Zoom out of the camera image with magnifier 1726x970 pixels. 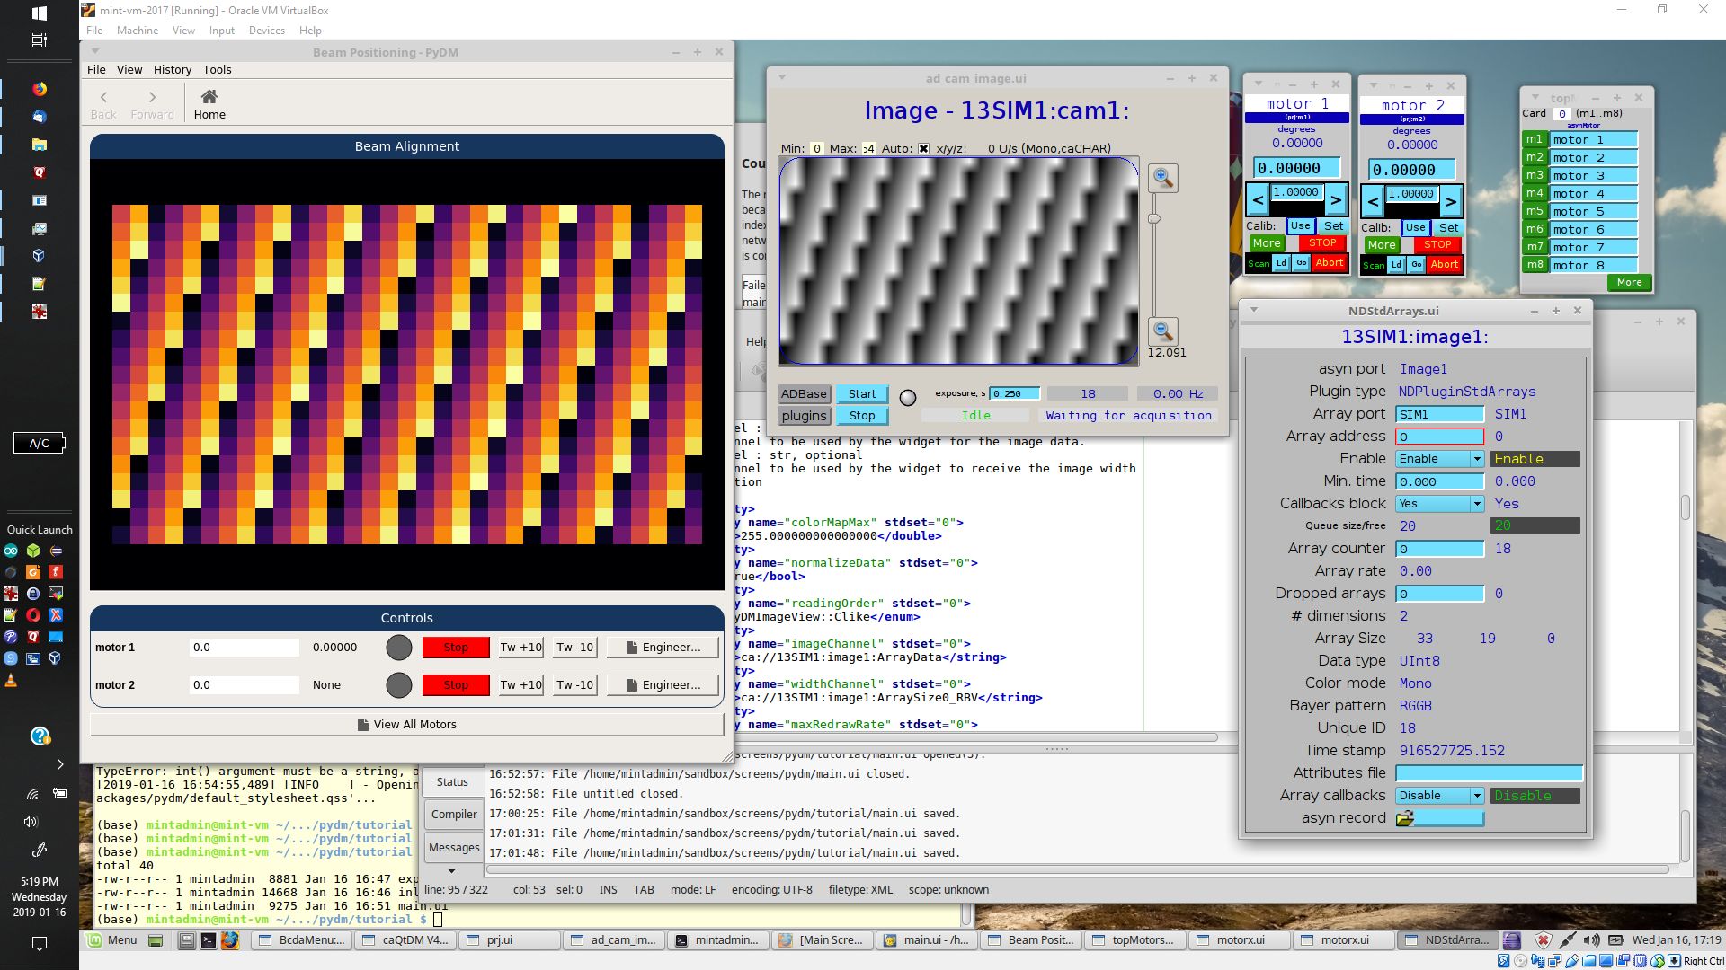[x=1162, y=331]
